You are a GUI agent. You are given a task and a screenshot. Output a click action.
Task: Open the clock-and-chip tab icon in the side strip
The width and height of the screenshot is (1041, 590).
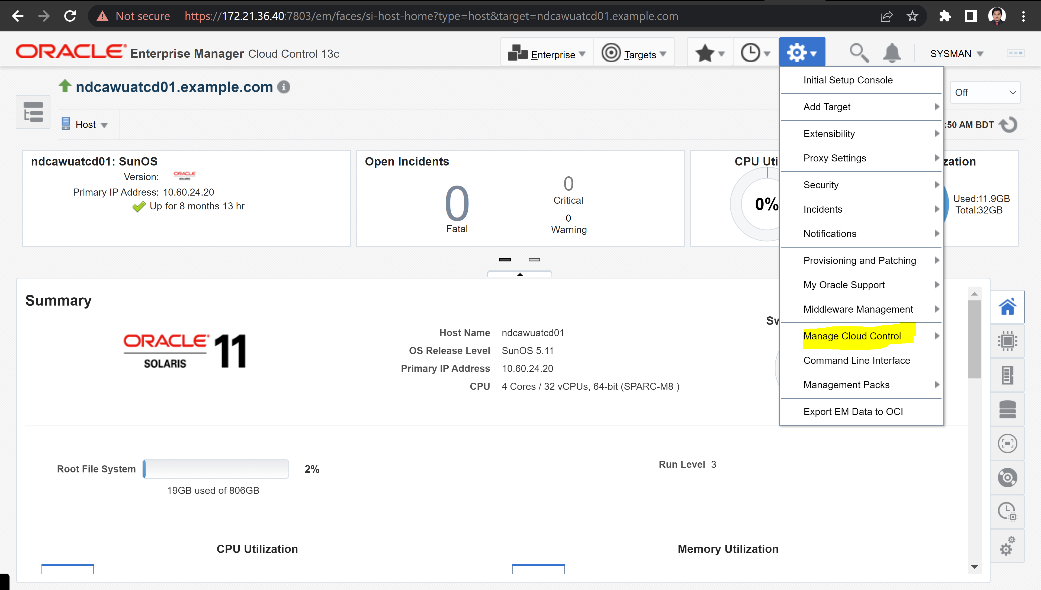pyautogui.click(x=1007, y=511)
